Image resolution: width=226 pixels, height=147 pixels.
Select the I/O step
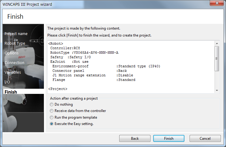[7, 82]
